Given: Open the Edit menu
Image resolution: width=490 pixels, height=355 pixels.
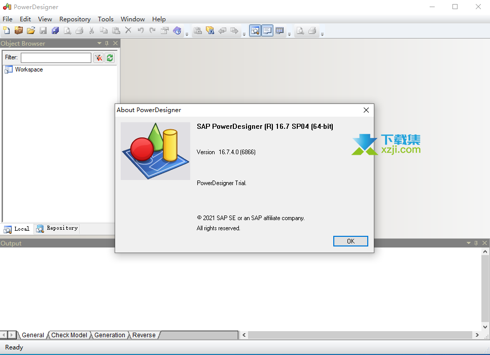Looking at the screenshot, I should pyautogui.click(x=25, y=19).
